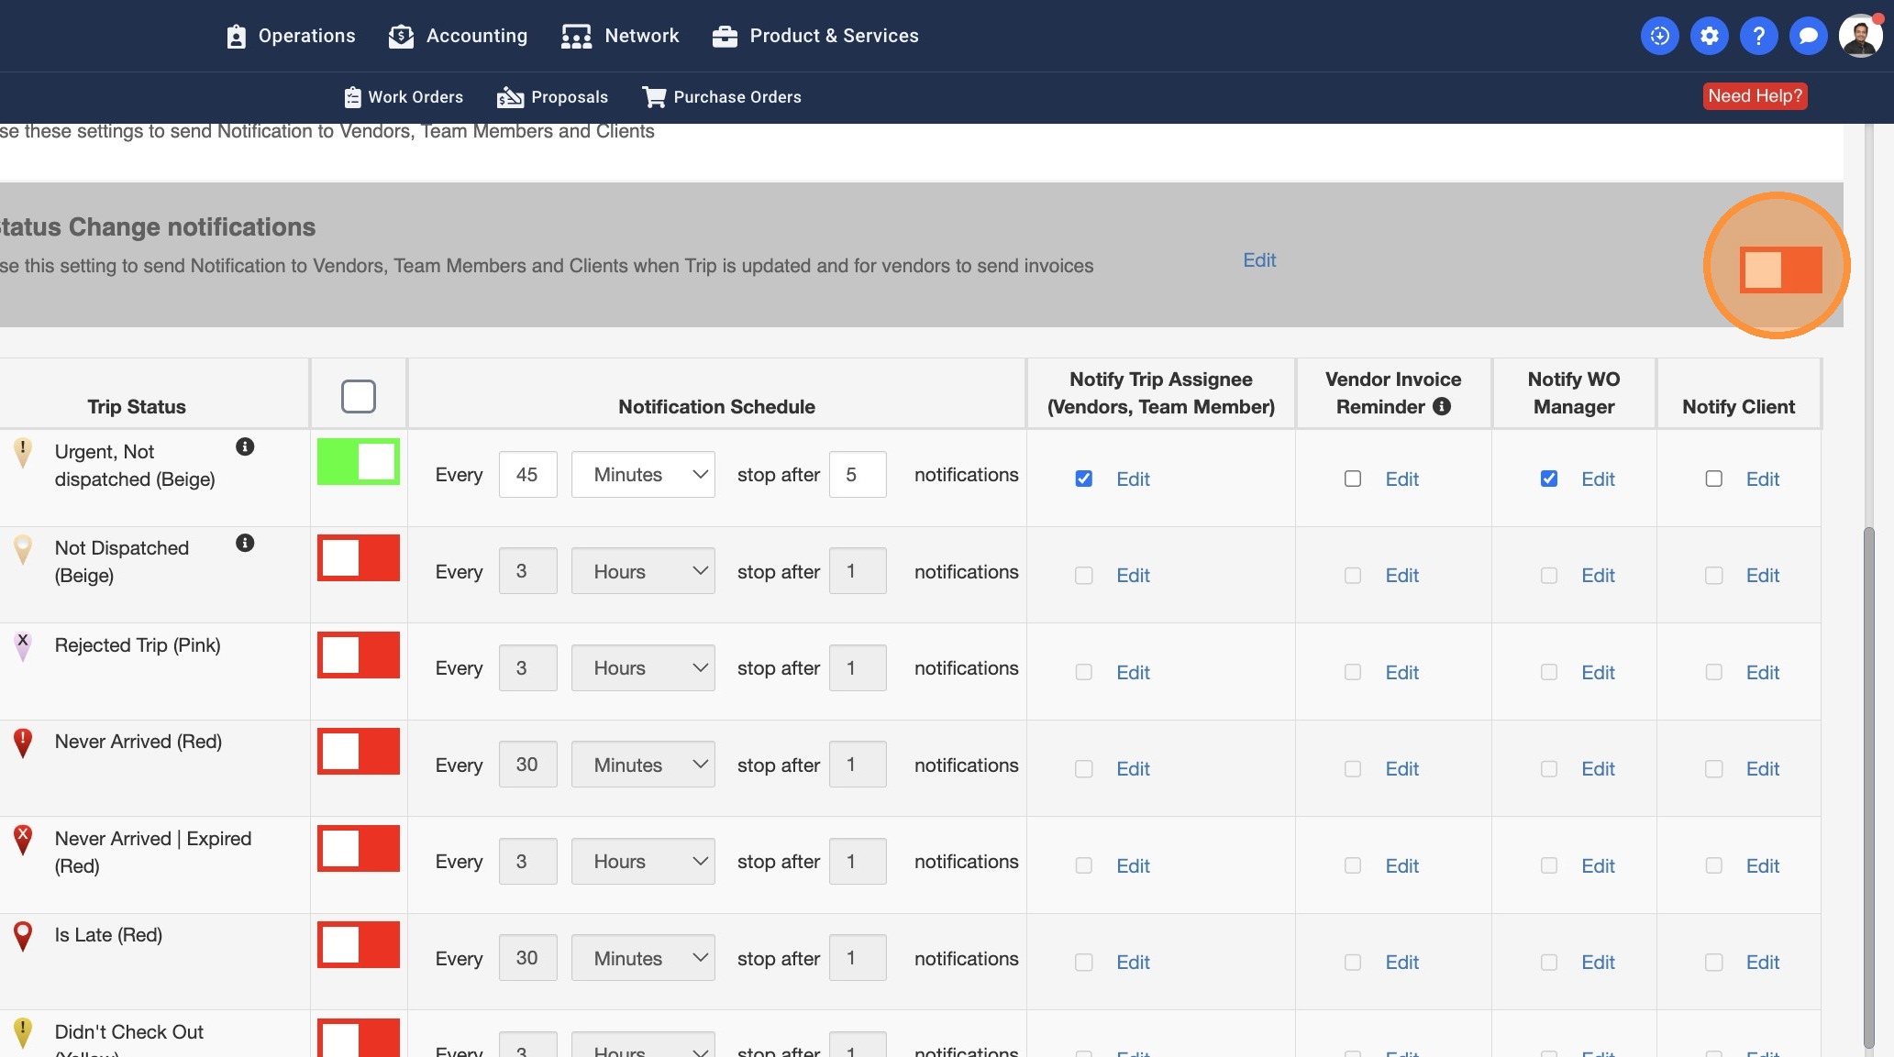Image resolution: width=1894 pixels, height=1057 pixels.
Task: Click interval field showing 45 in Urgent row
Action: pos(527,475)
